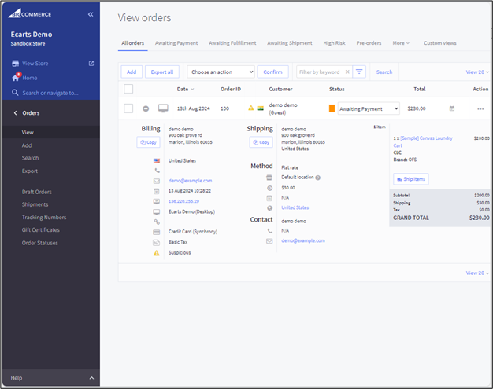The height and width of the screenshot is (389, 493).
Task: Click the India flag icon in order row
Action: click(x=261, y=108)
